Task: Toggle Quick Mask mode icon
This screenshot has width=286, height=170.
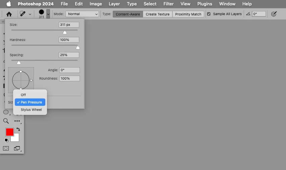Action: pyautogui.click(x=6, y=148)
